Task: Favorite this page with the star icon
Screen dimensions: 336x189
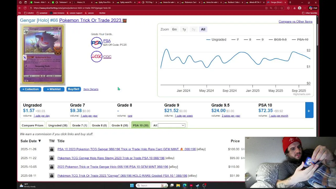Action: pyautogui.click(x=282, y=8)
